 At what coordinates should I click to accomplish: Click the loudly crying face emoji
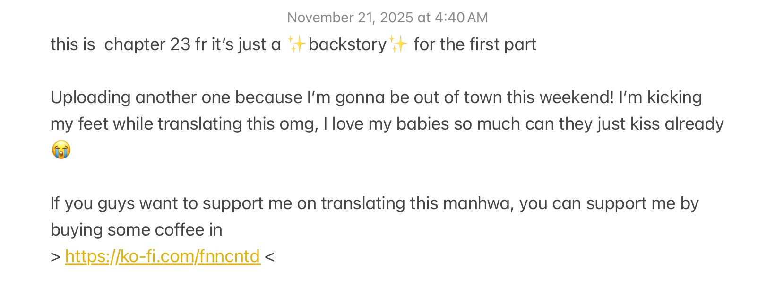coord(61,150)
